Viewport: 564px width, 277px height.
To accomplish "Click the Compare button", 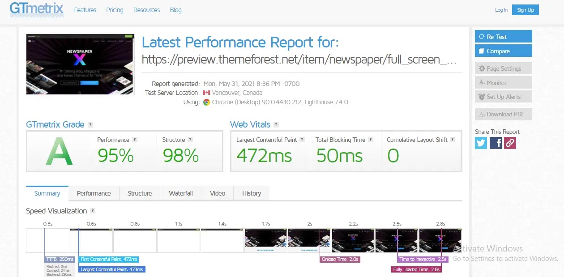I will [x=504, y=51].
